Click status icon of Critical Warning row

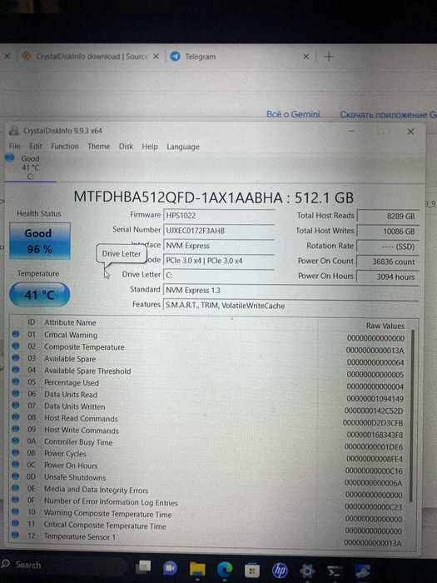click(x=16, y=334)
